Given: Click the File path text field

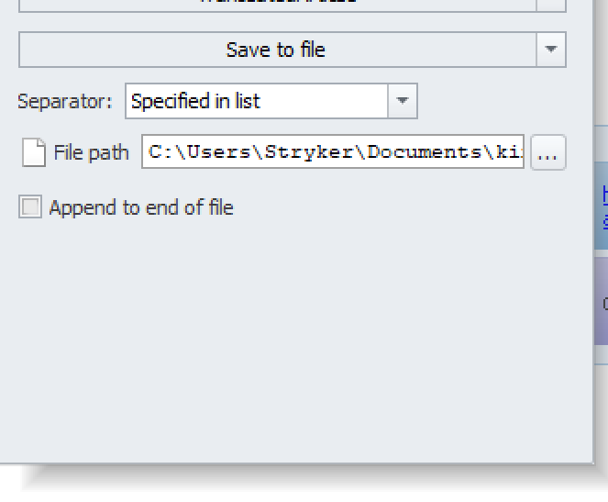Looking at the screenshot, I should 333,151.
